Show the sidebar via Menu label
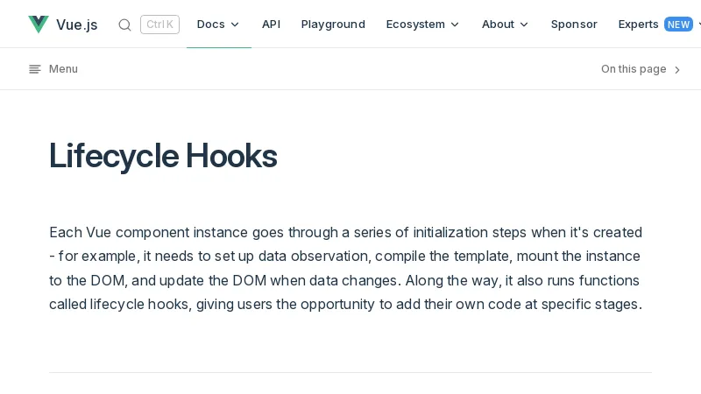Viewport: 701px width, 394px height. click(x=63, y=69)
